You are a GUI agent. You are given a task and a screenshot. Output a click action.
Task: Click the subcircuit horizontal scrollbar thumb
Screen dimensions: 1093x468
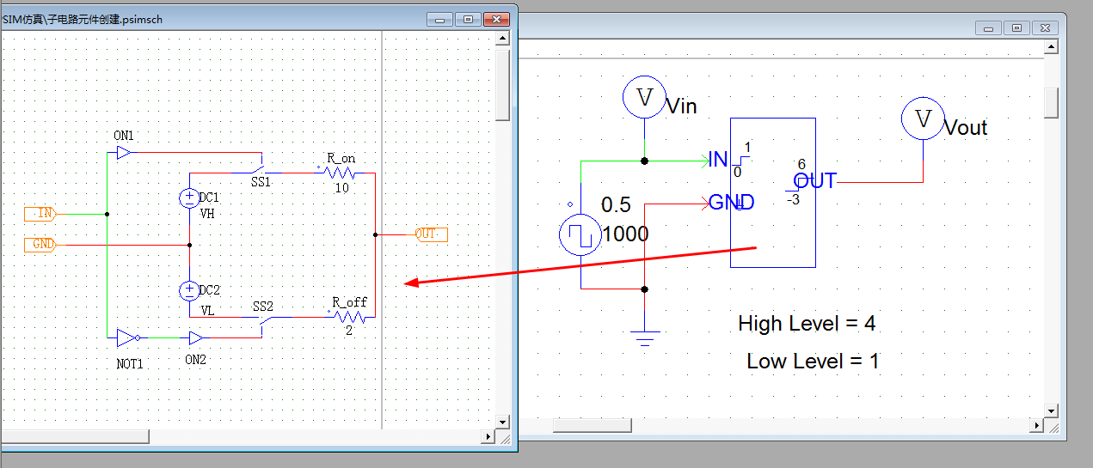[75, 436]
